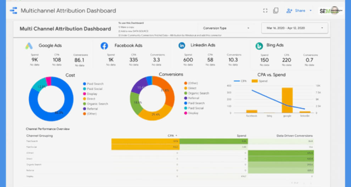This screenshot has height=187, width=351.
Task: Click the Facebook Ads logo
Action: tap(104, 46)
